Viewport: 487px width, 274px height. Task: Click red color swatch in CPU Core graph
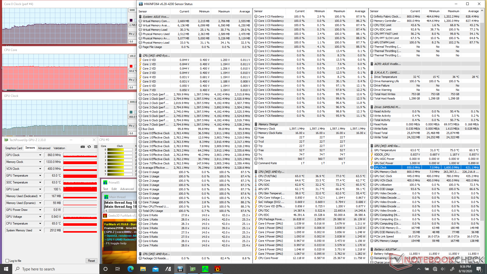point(131,66)
